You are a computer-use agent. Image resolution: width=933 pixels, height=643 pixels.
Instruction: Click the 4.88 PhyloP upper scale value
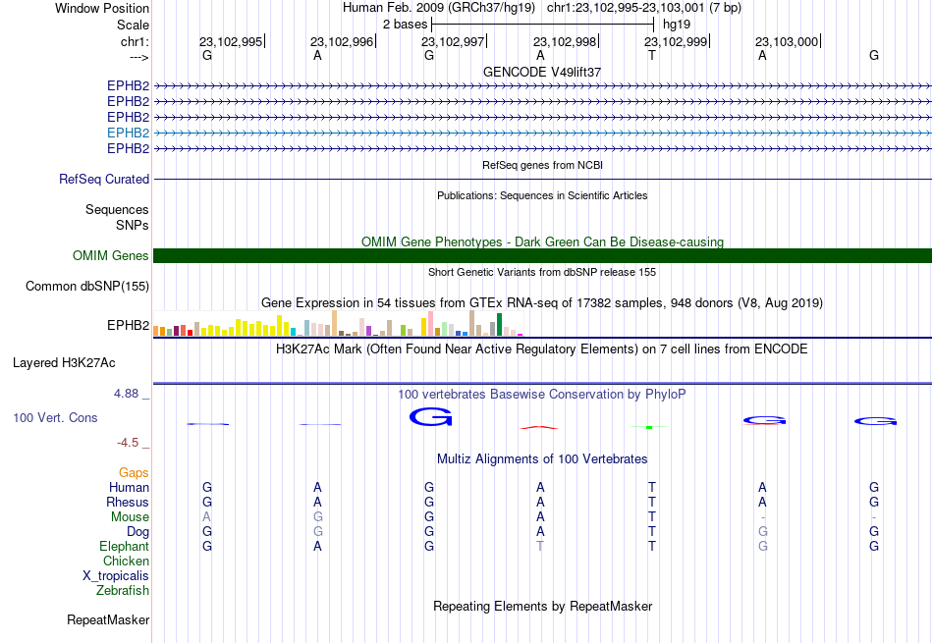126,394
